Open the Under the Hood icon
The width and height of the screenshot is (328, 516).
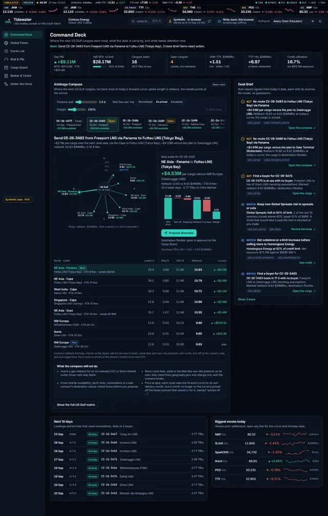tap(6, 84)
